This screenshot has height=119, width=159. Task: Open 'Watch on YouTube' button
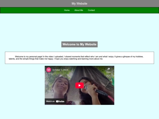click(55, 101)
